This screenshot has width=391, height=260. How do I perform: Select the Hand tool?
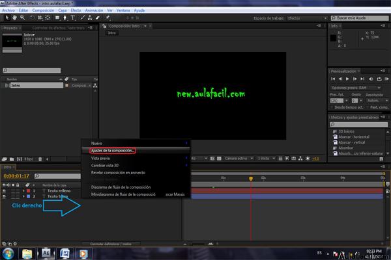click(15, 18)
